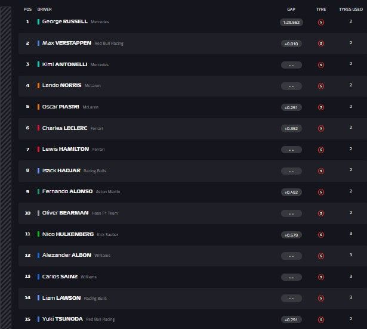
Task: Click Max Verstappen's soft tyre icon
Action: point(321,44)
